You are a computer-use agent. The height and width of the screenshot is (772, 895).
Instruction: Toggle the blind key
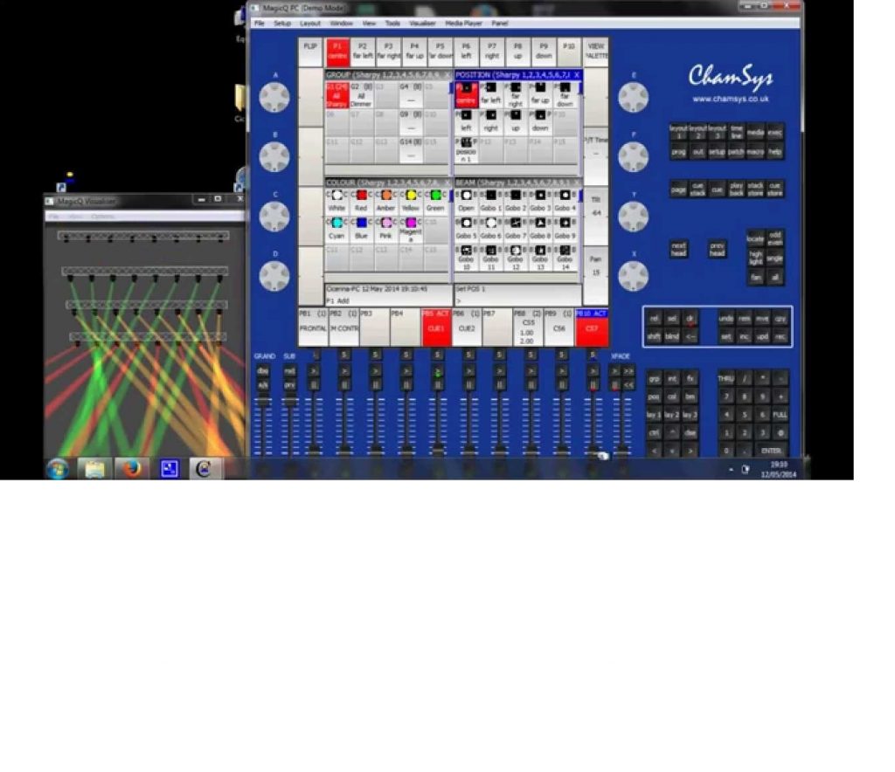pyautogui.click(x=672, y=336)
